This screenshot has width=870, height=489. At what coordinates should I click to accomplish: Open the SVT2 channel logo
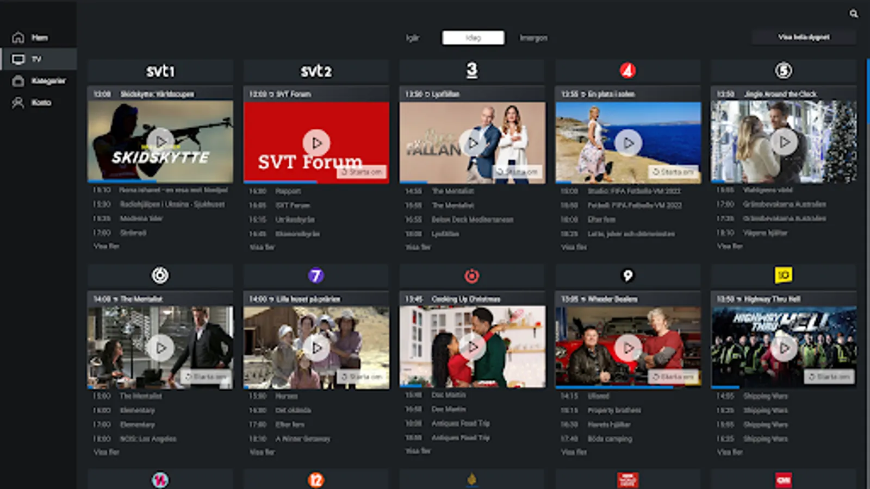(316, 71)
